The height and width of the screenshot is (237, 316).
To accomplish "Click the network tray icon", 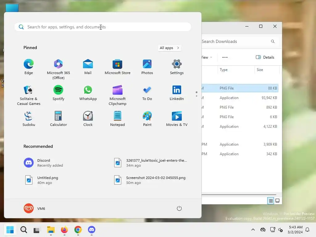I will 273,230.
